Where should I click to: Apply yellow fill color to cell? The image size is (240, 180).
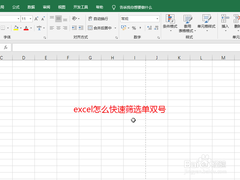[x=16, y=28]
